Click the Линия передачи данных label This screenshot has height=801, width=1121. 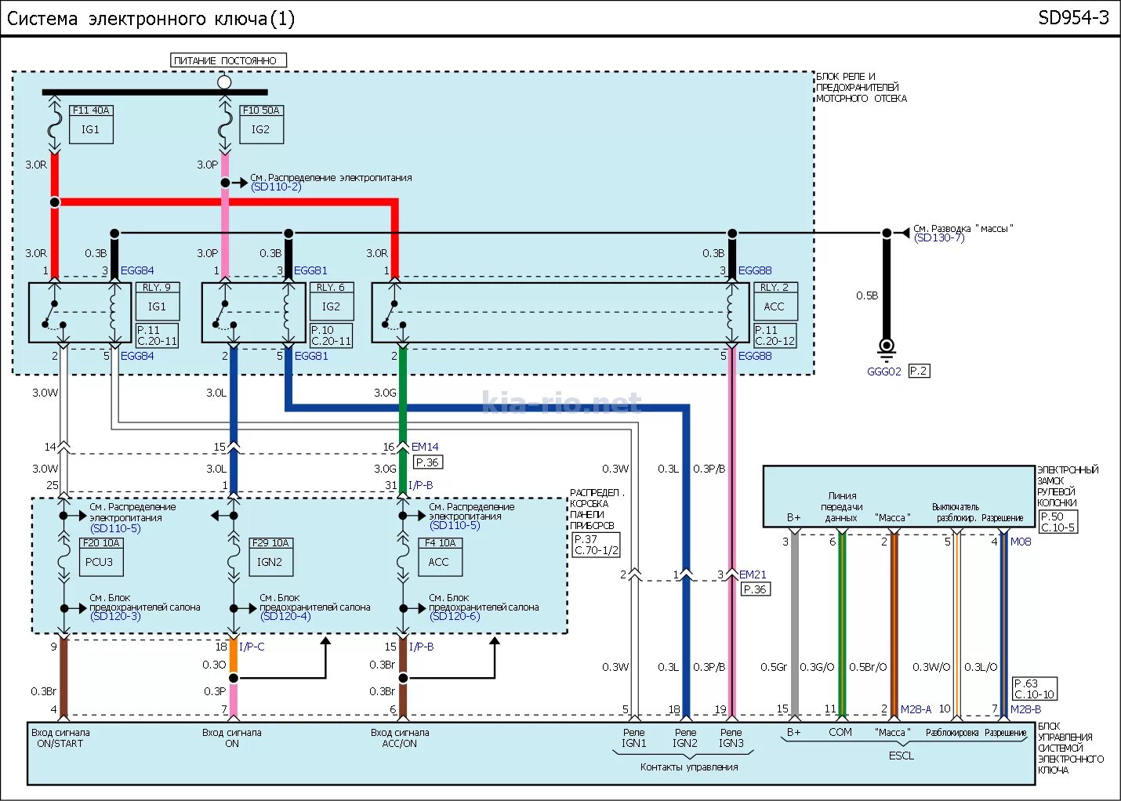pyautogui.click(x=842, y=506)
